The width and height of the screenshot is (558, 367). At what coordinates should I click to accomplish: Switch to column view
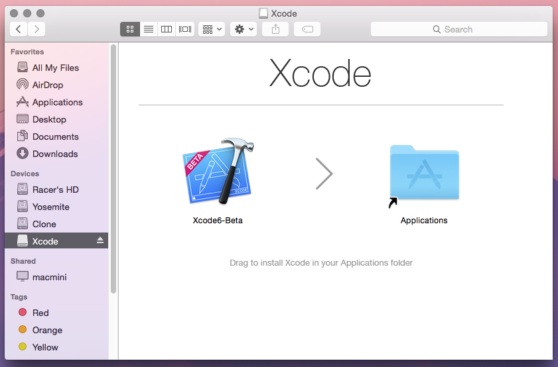point(167,29)
